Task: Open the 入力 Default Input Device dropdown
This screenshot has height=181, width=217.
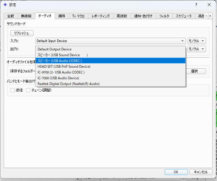Action: click(111, 41)
